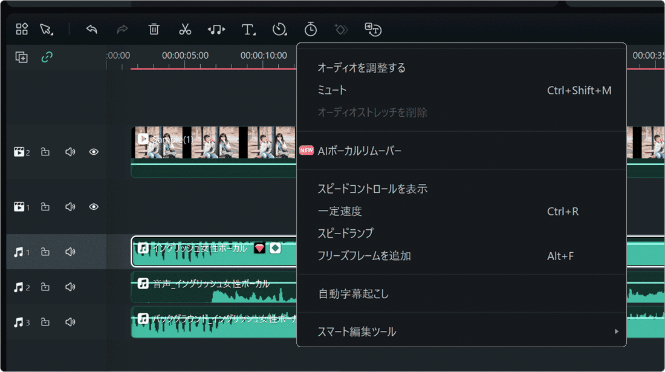The height and width of the screenshot is (372, 665).
Task: Click the audio detach music-note toolbar icon
Action: coord(216,29)
